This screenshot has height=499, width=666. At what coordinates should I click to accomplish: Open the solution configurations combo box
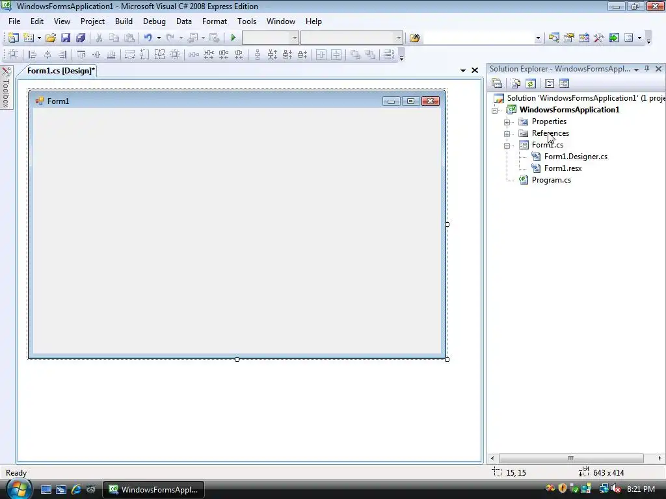click(270, 38)
